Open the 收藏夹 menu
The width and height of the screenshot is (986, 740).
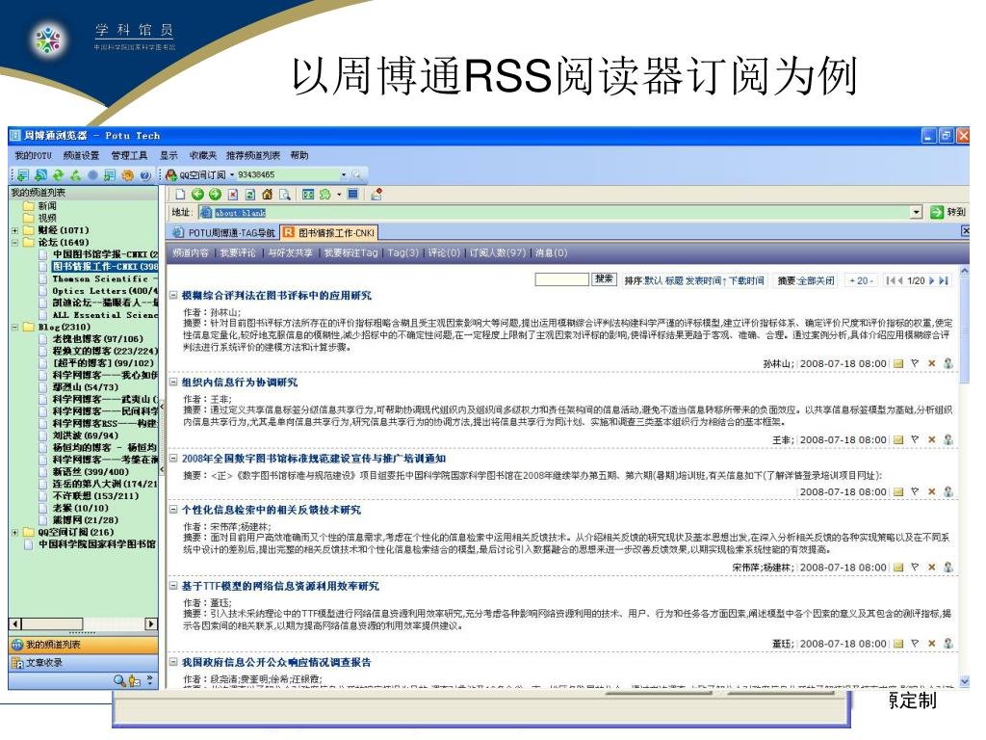click(202, 155)
